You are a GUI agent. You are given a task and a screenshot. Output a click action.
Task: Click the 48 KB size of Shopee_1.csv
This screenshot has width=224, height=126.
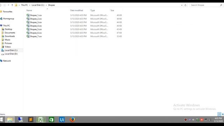pos(119,15)
